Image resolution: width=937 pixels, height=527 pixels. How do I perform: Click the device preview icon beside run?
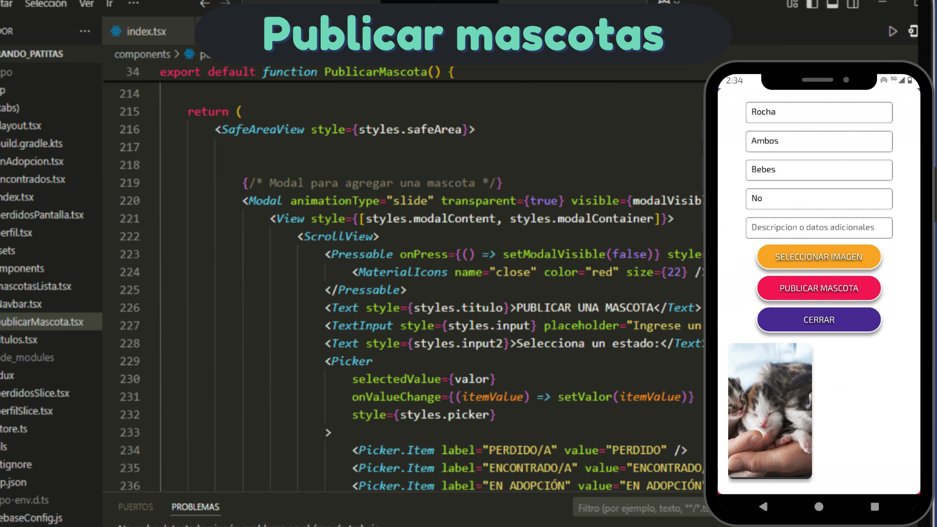(x=913, y=31)
